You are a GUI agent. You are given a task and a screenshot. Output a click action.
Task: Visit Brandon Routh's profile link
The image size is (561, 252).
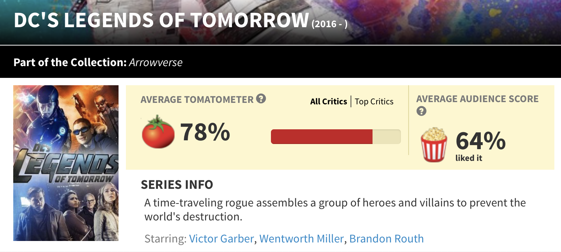[387, 239]
